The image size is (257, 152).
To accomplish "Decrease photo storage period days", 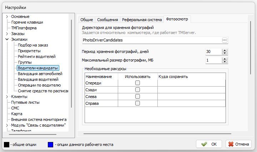I will click(225, 53).
